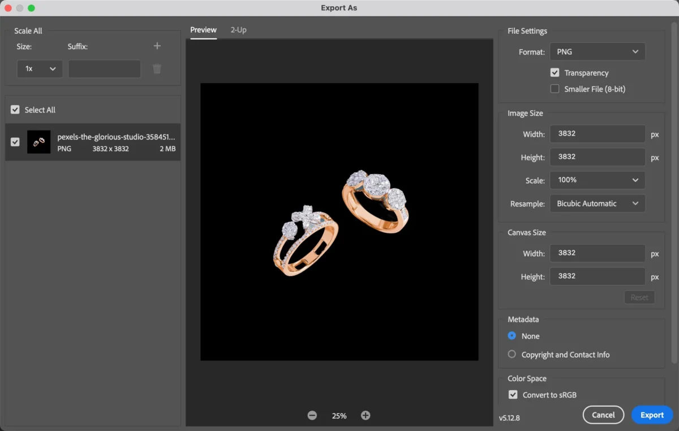679x431 pixels.
Task: Switch to the 2-Up tab
Action: coord(238,30)
